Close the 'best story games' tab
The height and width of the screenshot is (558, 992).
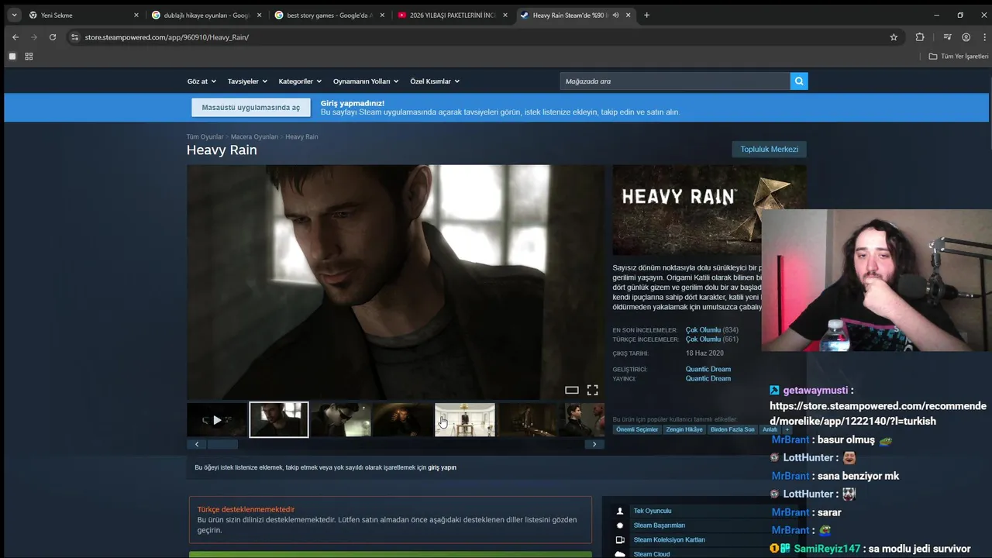382,15
